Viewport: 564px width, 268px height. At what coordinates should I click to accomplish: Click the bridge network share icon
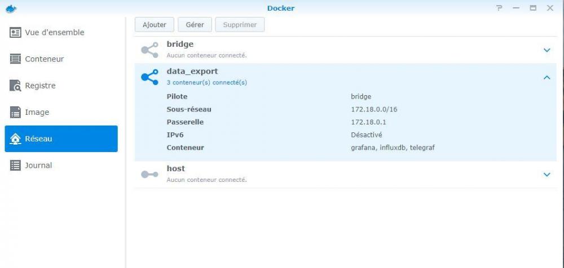pyautogui.click(x=149, y=50)
